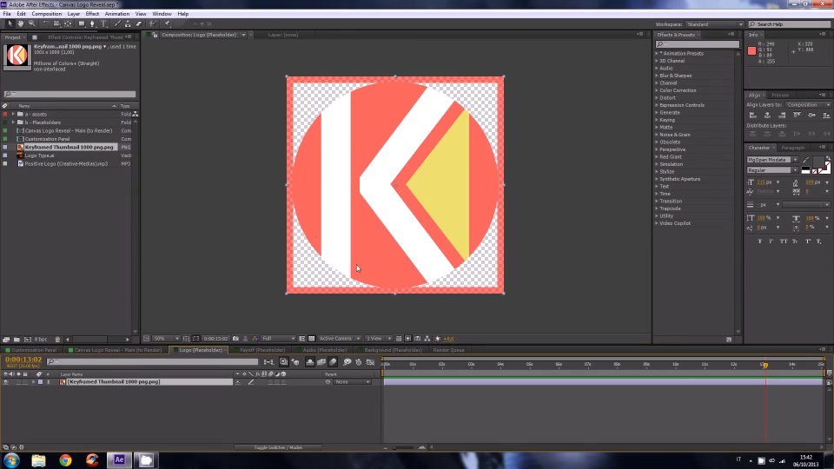Open the Composition menu

pyautogui.click(x=46, y=14)
